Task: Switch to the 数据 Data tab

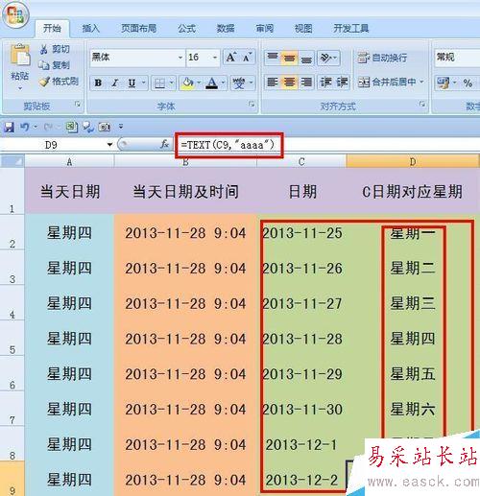Action: tap(226, 29)
